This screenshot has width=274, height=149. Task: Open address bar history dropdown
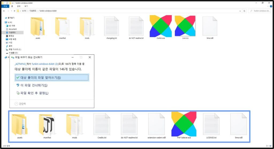click(x=240, y=11)
